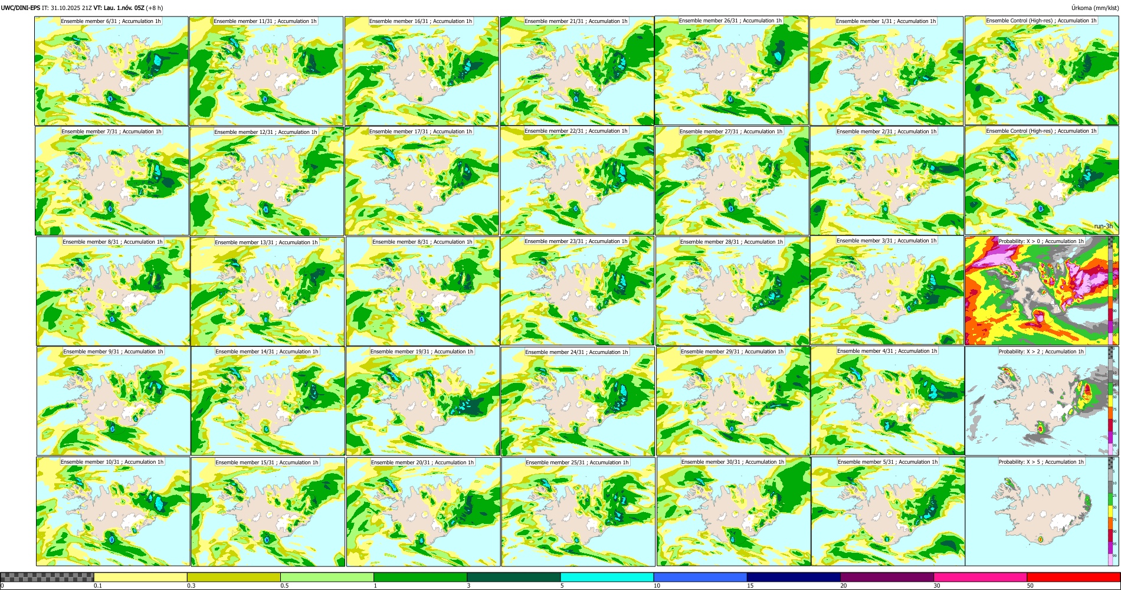Screen dimensions: 1121x590
Task: Choose the Ensemble member 12/31 map
Action: tap(267, 181)
